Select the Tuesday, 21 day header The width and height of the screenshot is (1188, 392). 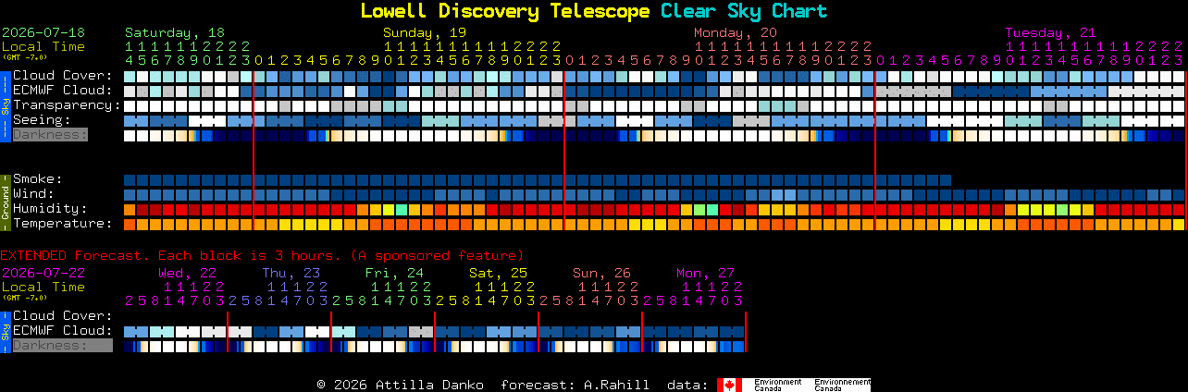pos(1050,32)
